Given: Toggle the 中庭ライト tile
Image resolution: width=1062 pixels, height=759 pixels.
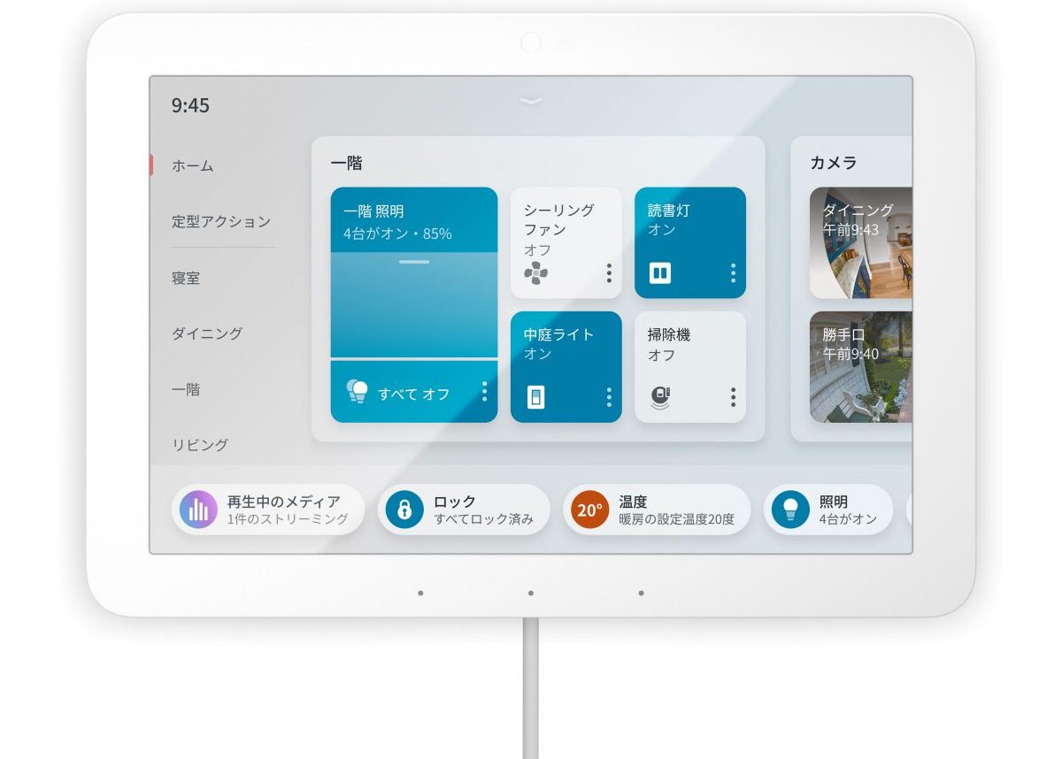Looking at the screenshot, I should 566,366.
